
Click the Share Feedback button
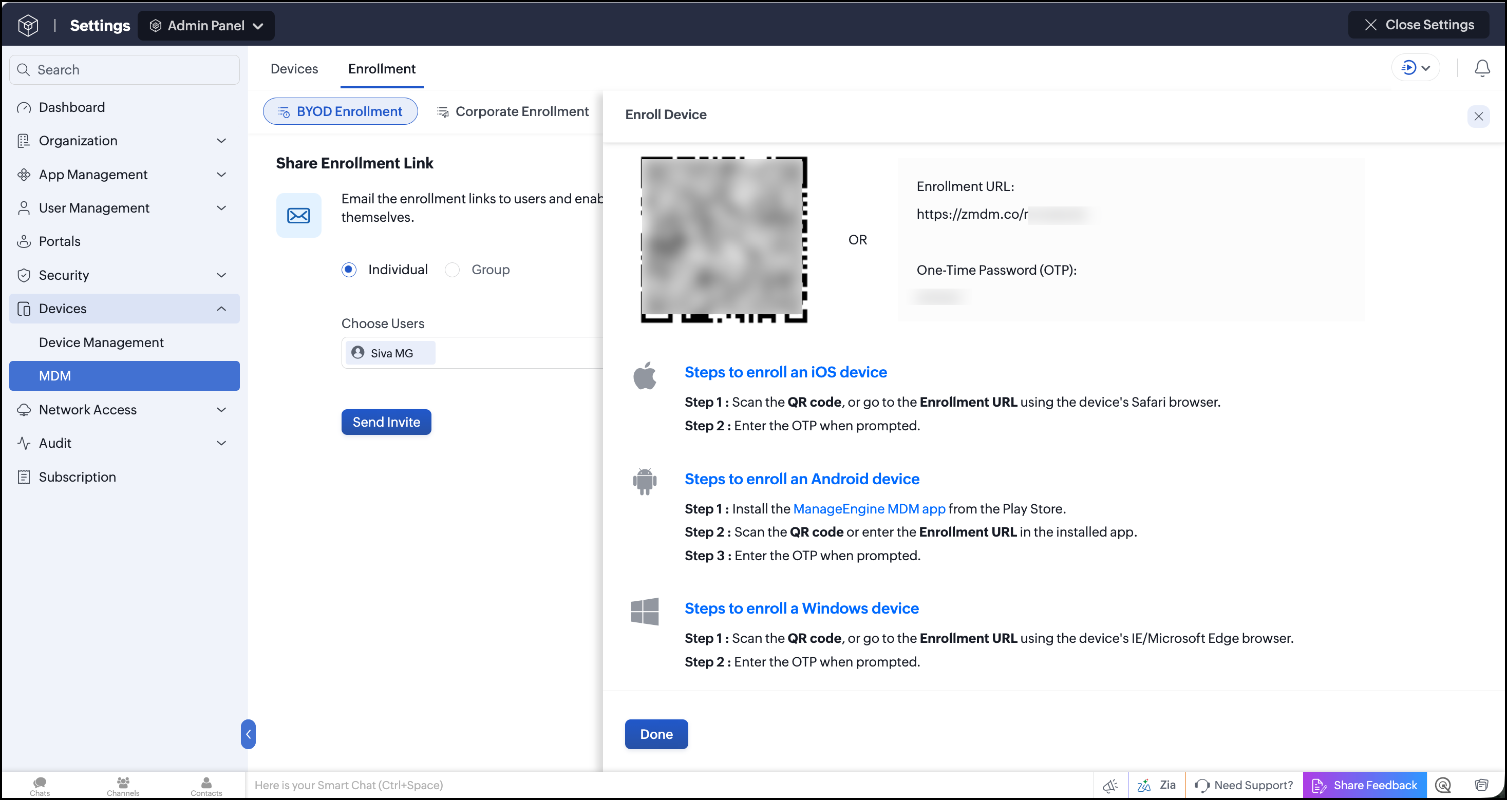[1364, 786]
